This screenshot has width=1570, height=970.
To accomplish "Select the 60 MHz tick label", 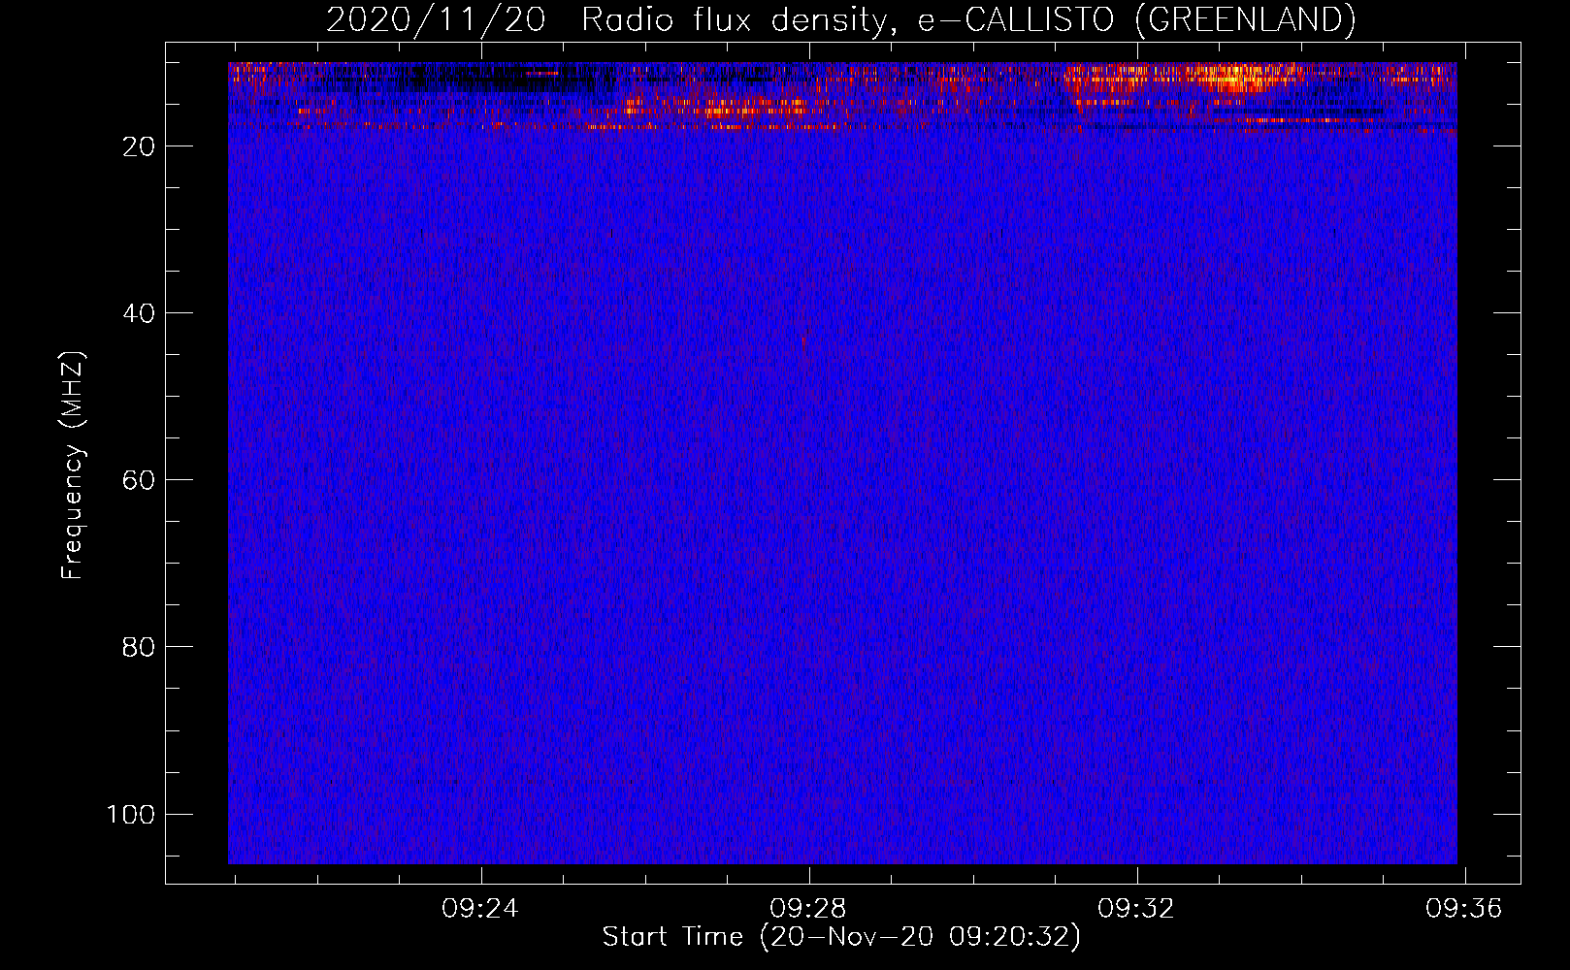I will 139,480.
